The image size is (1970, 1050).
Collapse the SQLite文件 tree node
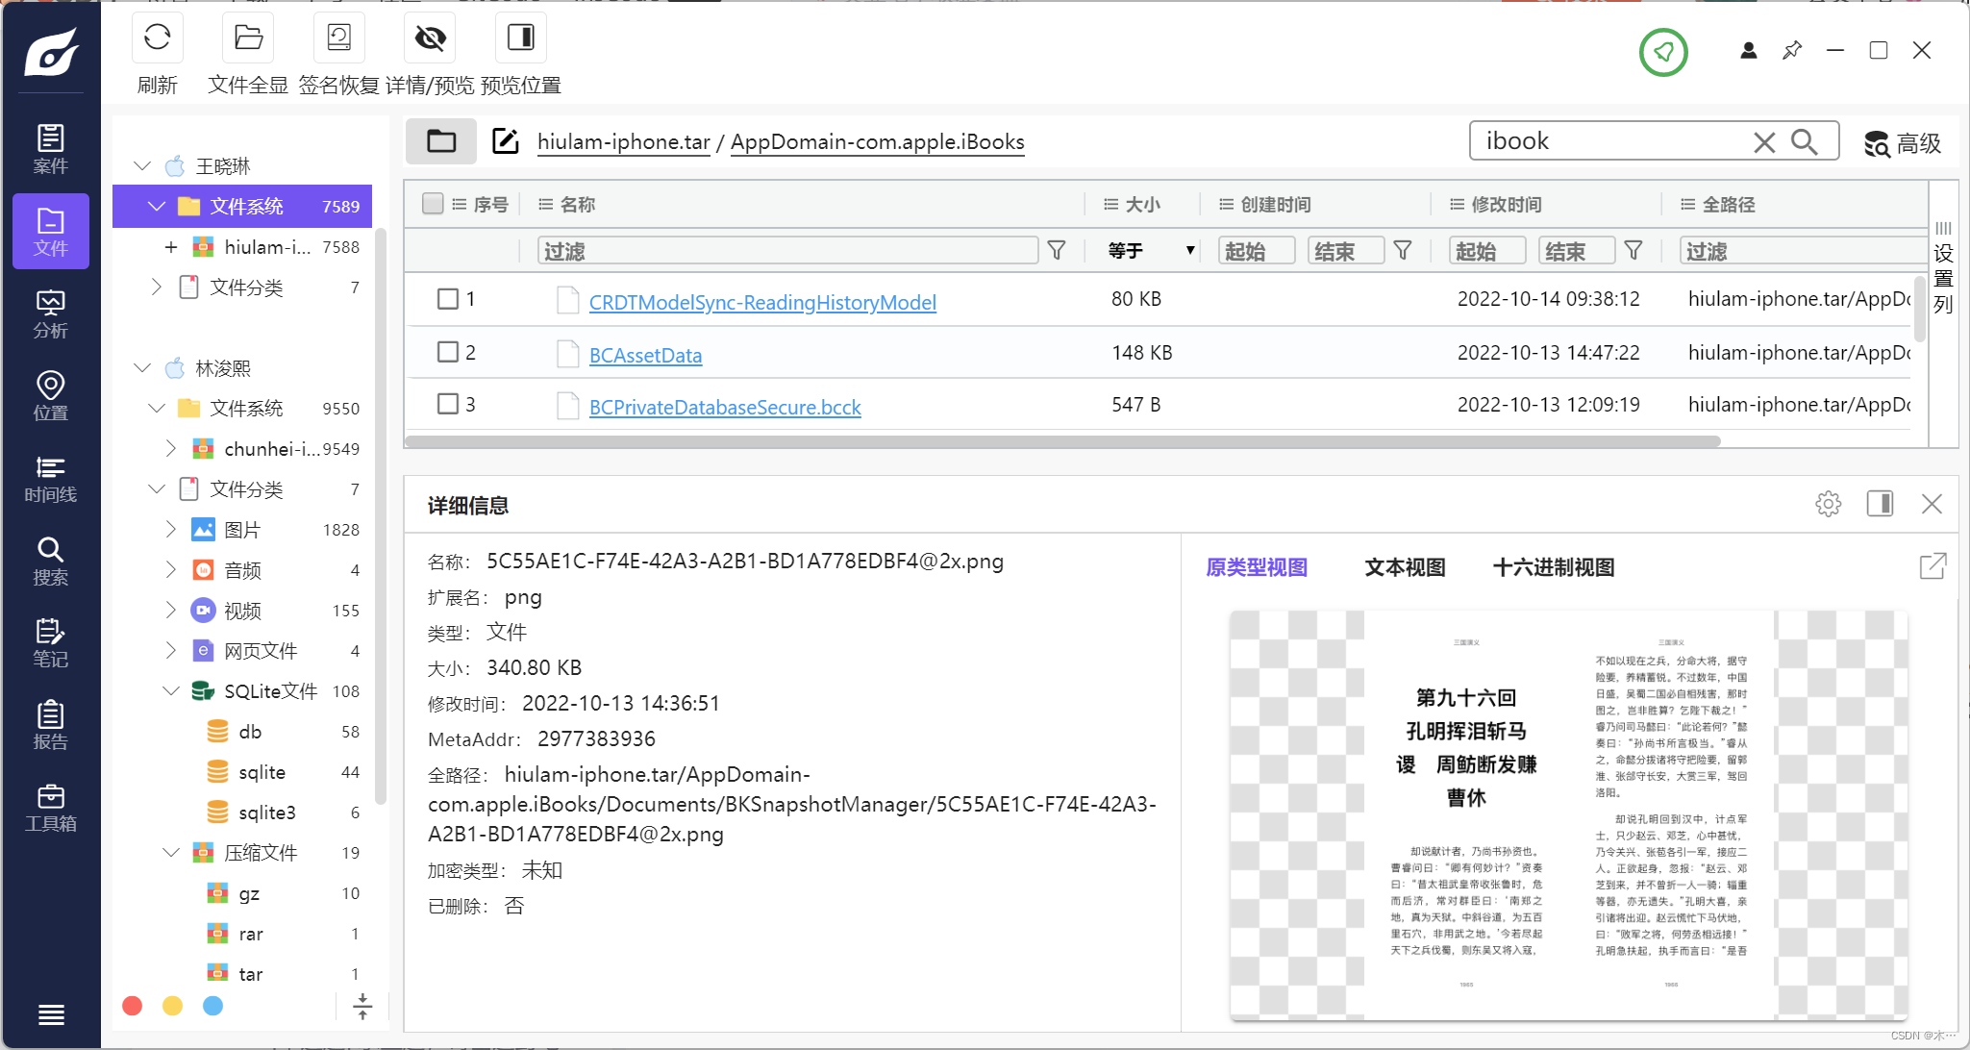(x=171, y=691)
